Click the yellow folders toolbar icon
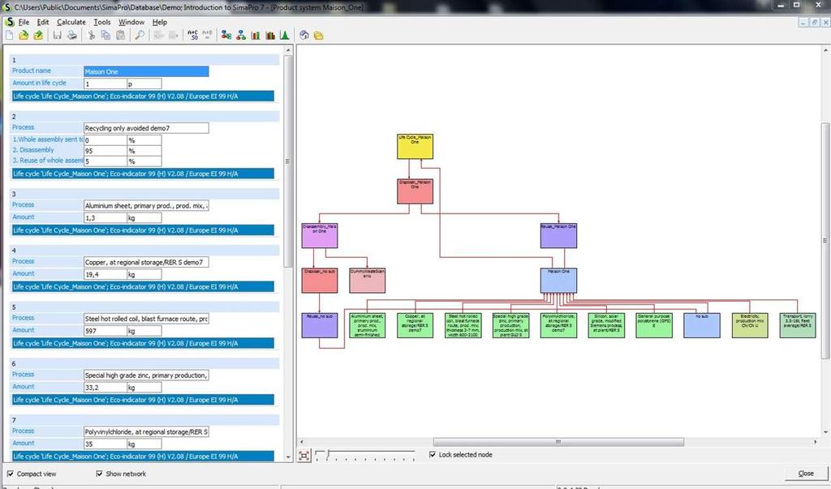 pyautogui.click(x=318, y=36)
